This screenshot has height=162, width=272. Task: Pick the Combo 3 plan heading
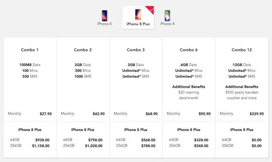click(136, 50)
